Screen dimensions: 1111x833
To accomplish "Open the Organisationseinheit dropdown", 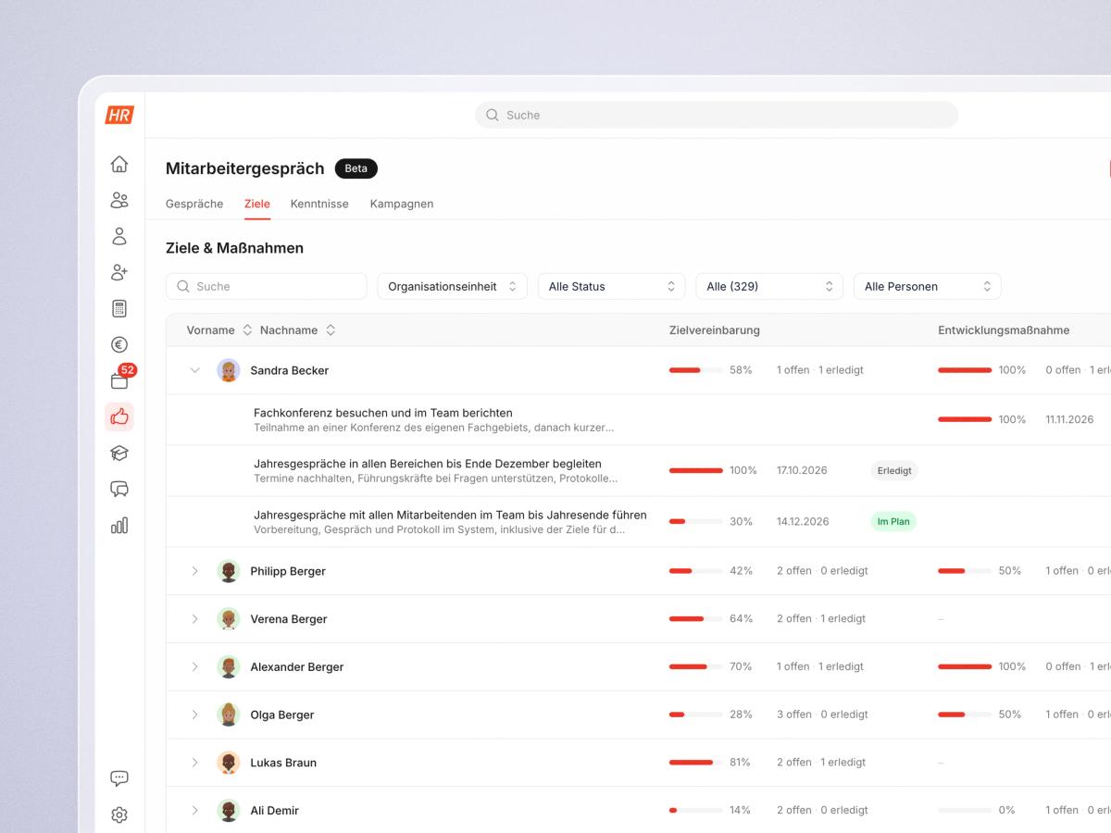I will (453, 286).
